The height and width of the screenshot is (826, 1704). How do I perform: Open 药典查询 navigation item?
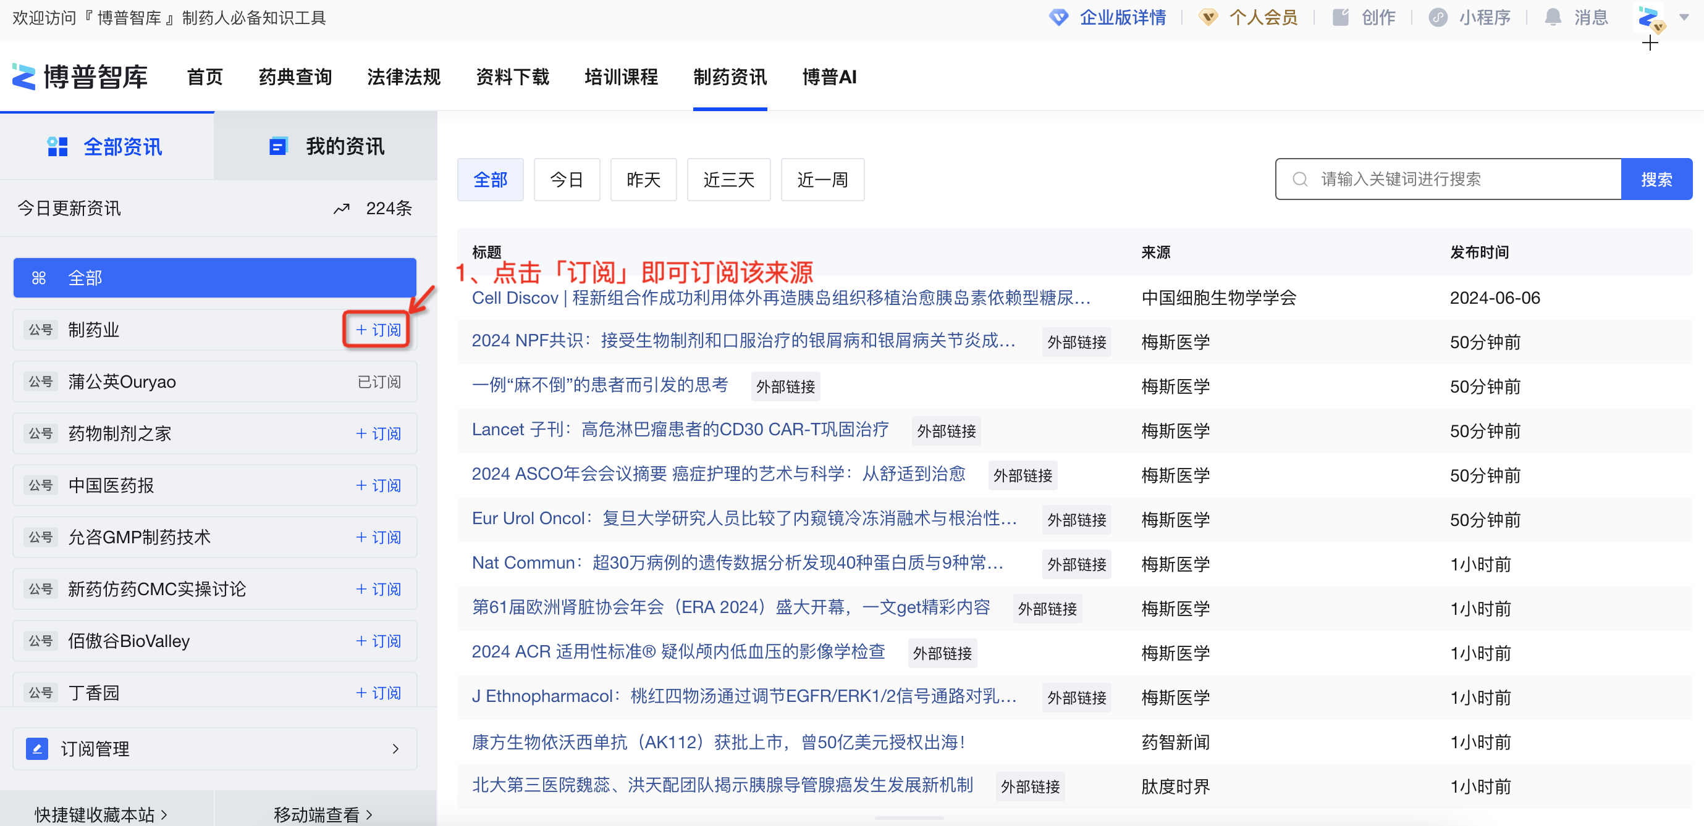tap(295, 77)
